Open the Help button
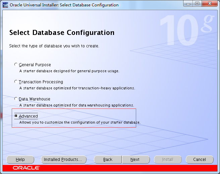Screen dimensions: 220x174 [x=20, y=160]
